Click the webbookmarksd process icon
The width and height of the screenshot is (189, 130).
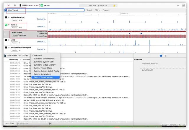(6, 17)
